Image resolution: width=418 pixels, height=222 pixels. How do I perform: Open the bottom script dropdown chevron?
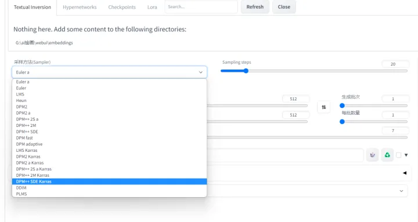401,191
